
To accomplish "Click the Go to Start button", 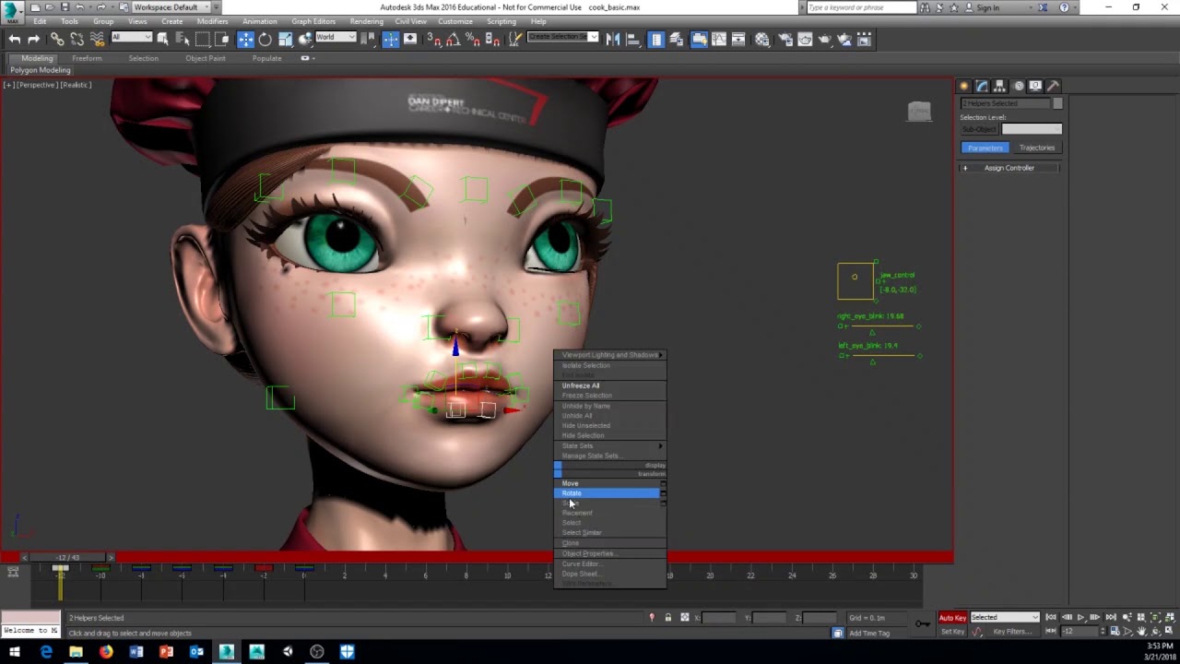I will [1051, 617].
